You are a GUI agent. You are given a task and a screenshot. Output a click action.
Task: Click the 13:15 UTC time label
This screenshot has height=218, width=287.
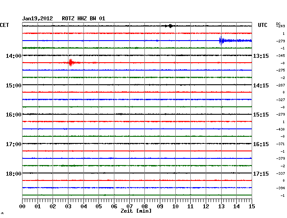point(261,56)
